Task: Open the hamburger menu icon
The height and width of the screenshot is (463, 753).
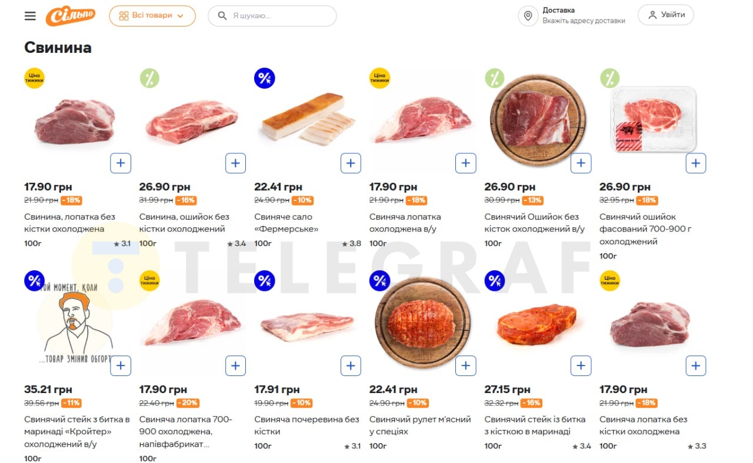Action: point(30,16)
